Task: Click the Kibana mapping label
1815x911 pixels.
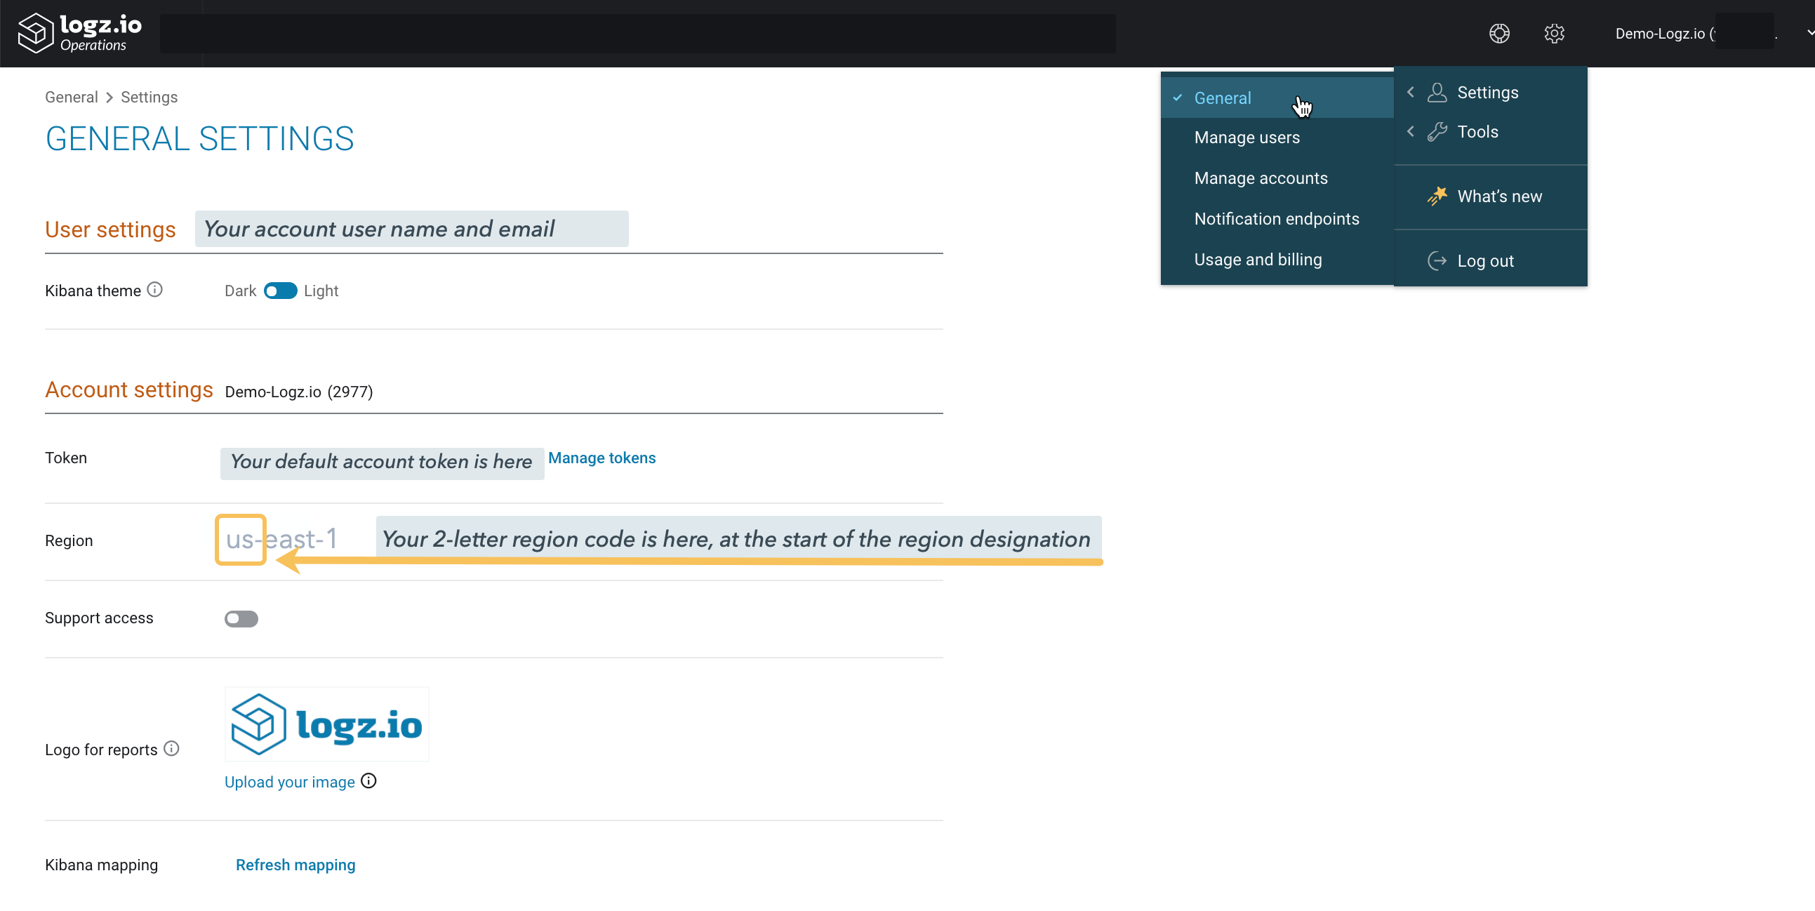Action: point(102,865)
